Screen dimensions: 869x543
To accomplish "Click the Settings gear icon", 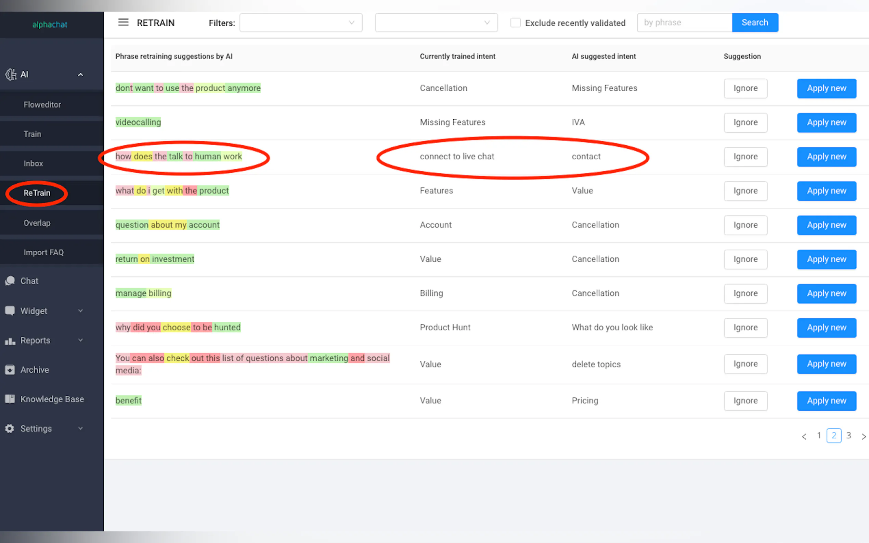I will (x=10, y=428).
